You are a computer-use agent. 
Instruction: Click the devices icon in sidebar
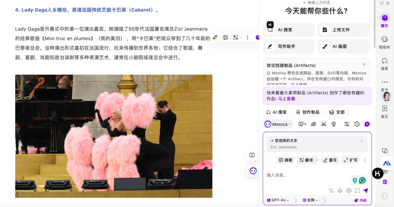[385, 151]
